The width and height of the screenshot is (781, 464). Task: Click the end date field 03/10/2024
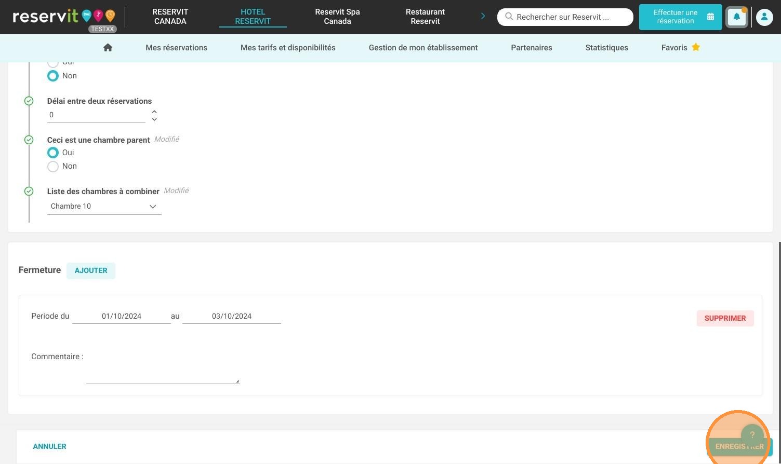(x=232, y=316)
